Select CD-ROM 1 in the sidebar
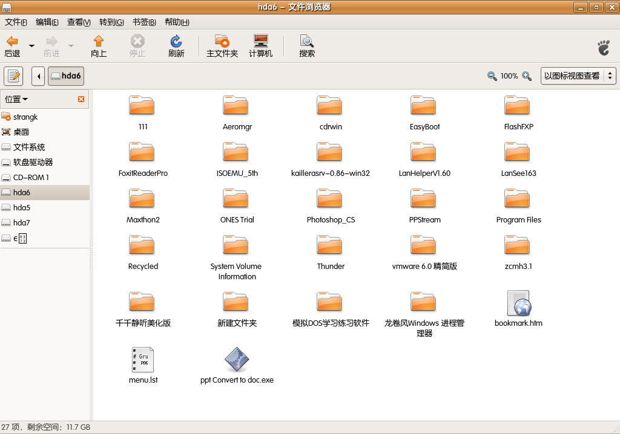The image size is (620, 434). click(x=45, y=177)
